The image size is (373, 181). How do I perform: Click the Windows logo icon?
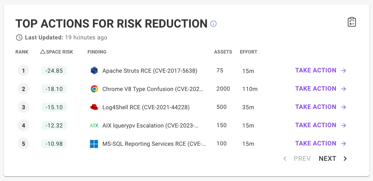[94, 144]
